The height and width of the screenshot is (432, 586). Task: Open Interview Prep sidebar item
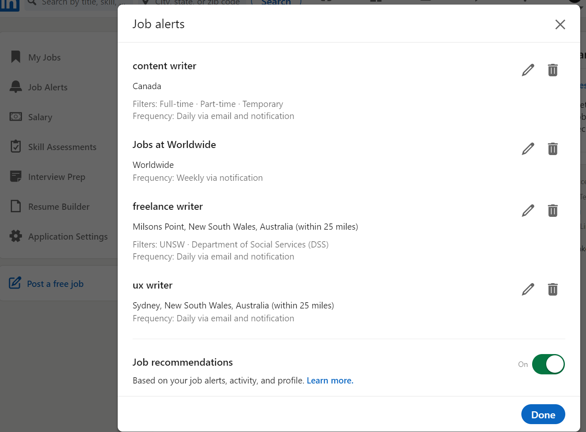(x=57, y=177)
